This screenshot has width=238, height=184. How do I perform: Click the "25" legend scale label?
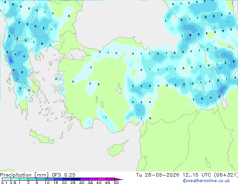[73, 182]
